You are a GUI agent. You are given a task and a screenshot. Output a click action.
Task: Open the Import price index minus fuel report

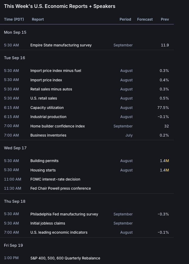point(56,71)
